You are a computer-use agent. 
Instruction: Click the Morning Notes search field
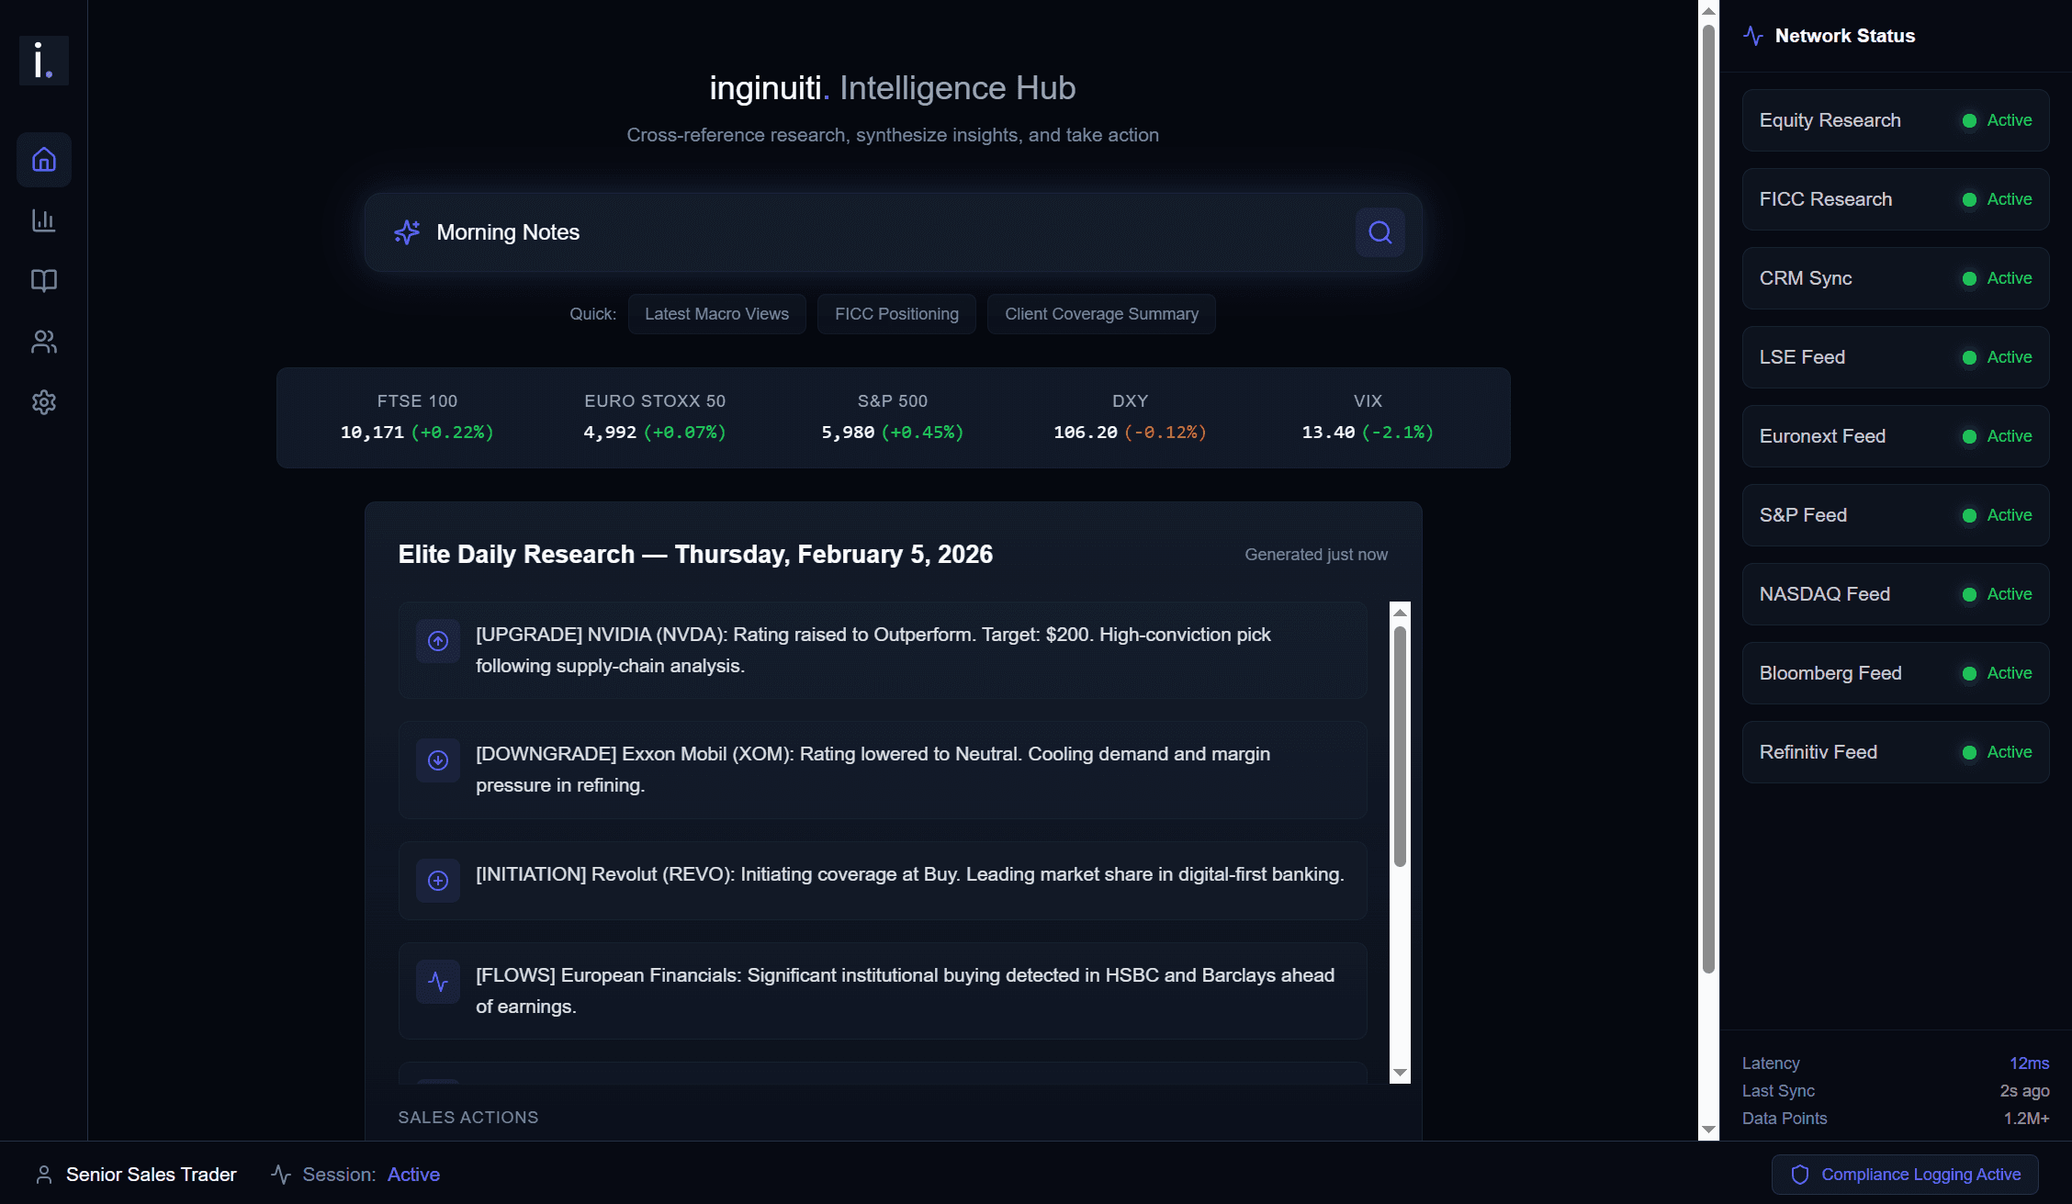pos(873,232)
